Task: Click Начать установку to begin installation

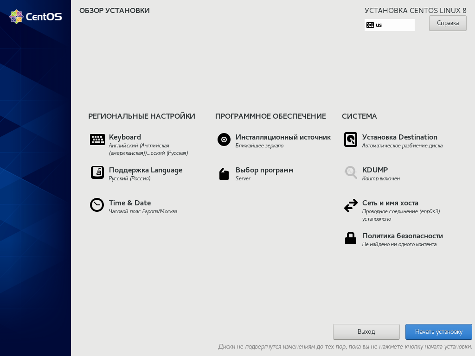Action: (439, 332)
